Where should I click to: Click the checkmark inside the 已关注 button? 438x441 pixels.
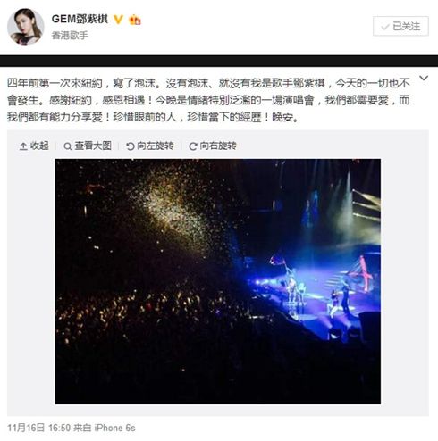pyautogui.click(x=385, y=27)
